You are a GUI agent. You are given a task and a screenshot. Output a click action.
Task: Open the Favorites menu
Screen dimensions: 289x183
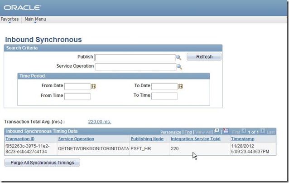tap(10, 20)
